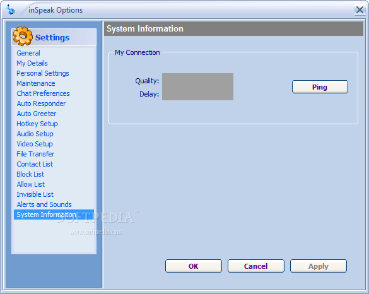Apply the settings changes

click(x=318, y=266)
